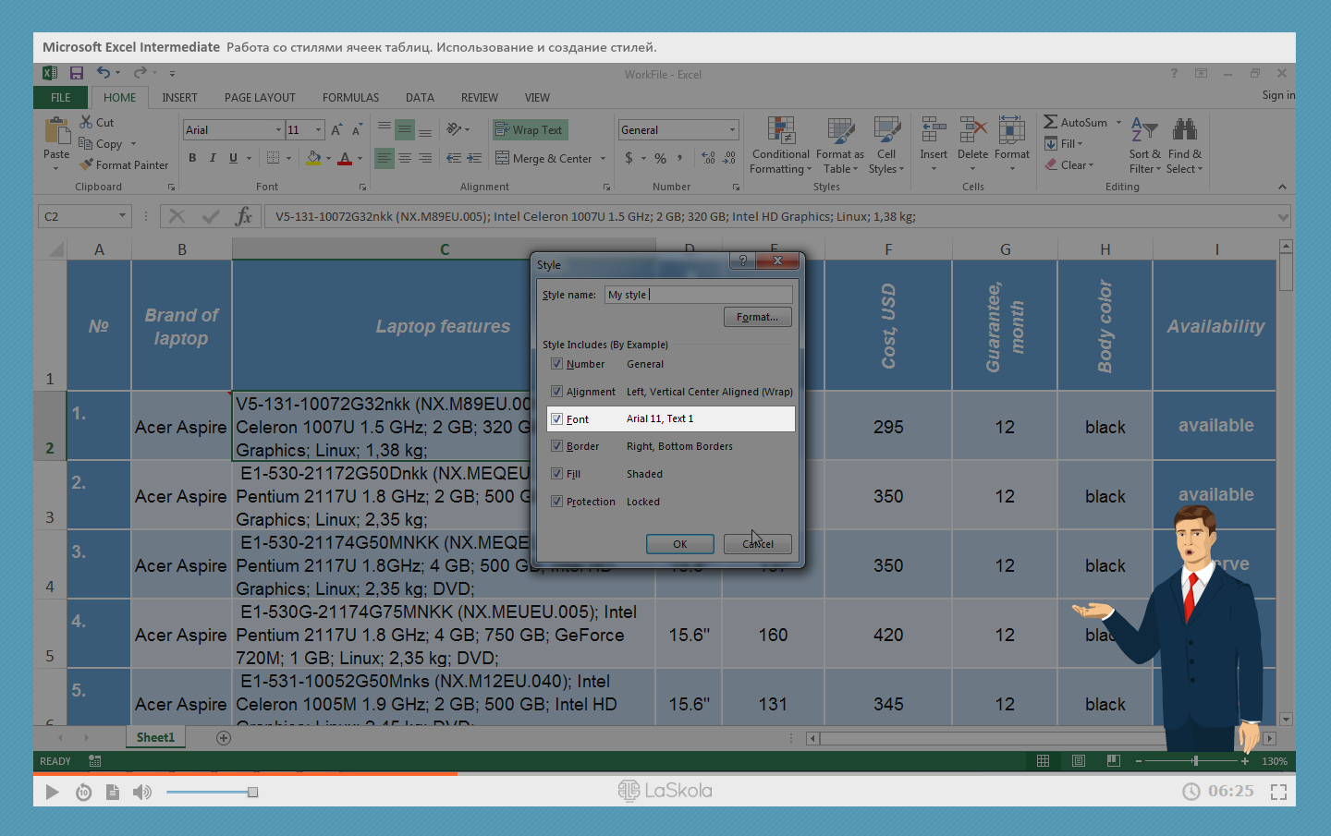1331x836 pixels.
Task: Expand the Name Box dropdown for C2
Action: [x=122, y=216]
